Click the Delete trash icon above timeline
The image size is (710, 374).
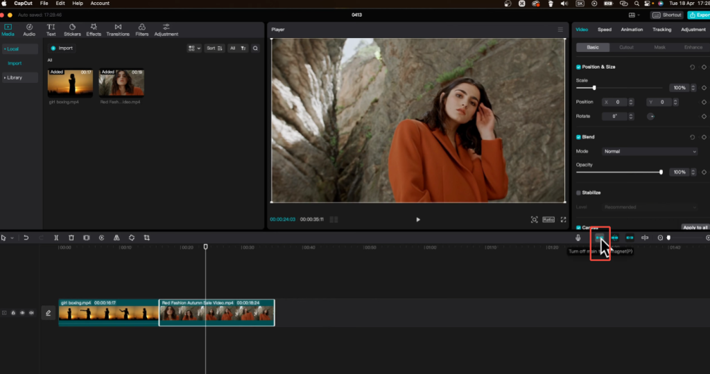[x=71, y=238]
